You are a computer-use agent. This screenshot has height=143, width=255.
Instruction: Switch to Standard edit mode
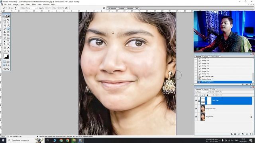coord(5,62)
